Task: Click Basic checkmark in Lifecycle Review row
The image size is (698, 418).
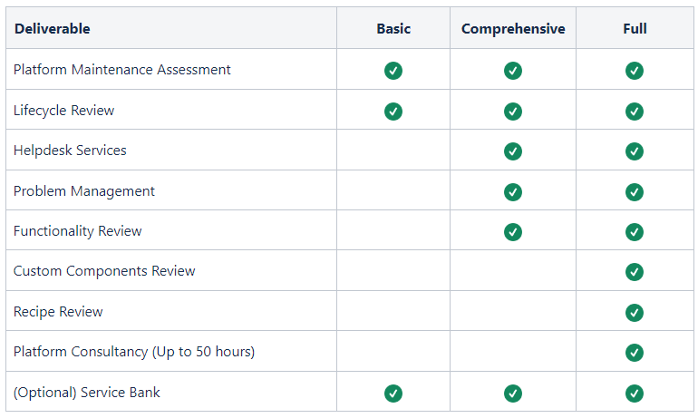Action: (393, 112)
